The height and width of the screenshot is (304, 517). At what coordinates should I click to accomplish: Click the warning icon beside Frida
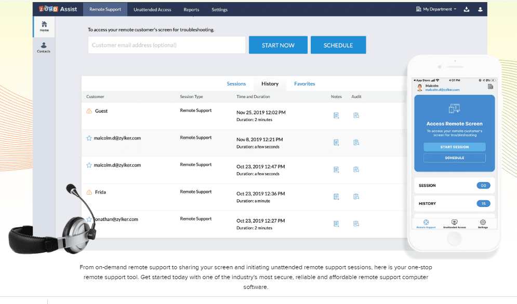point(89,192)
